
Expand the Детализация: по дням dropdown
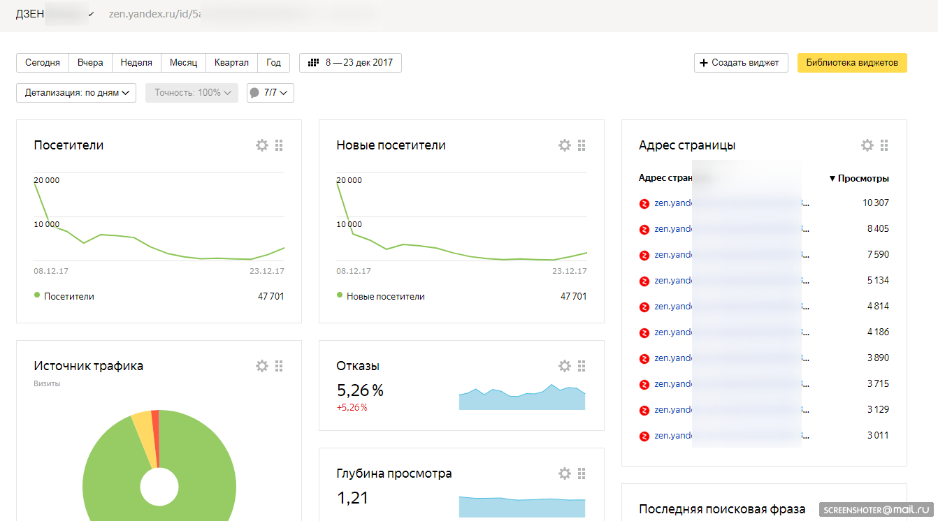76,93
